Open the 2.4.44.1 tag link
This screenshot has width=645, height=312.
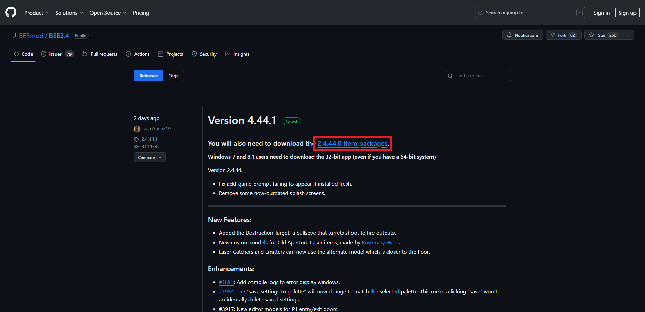[x=149, y=139]
